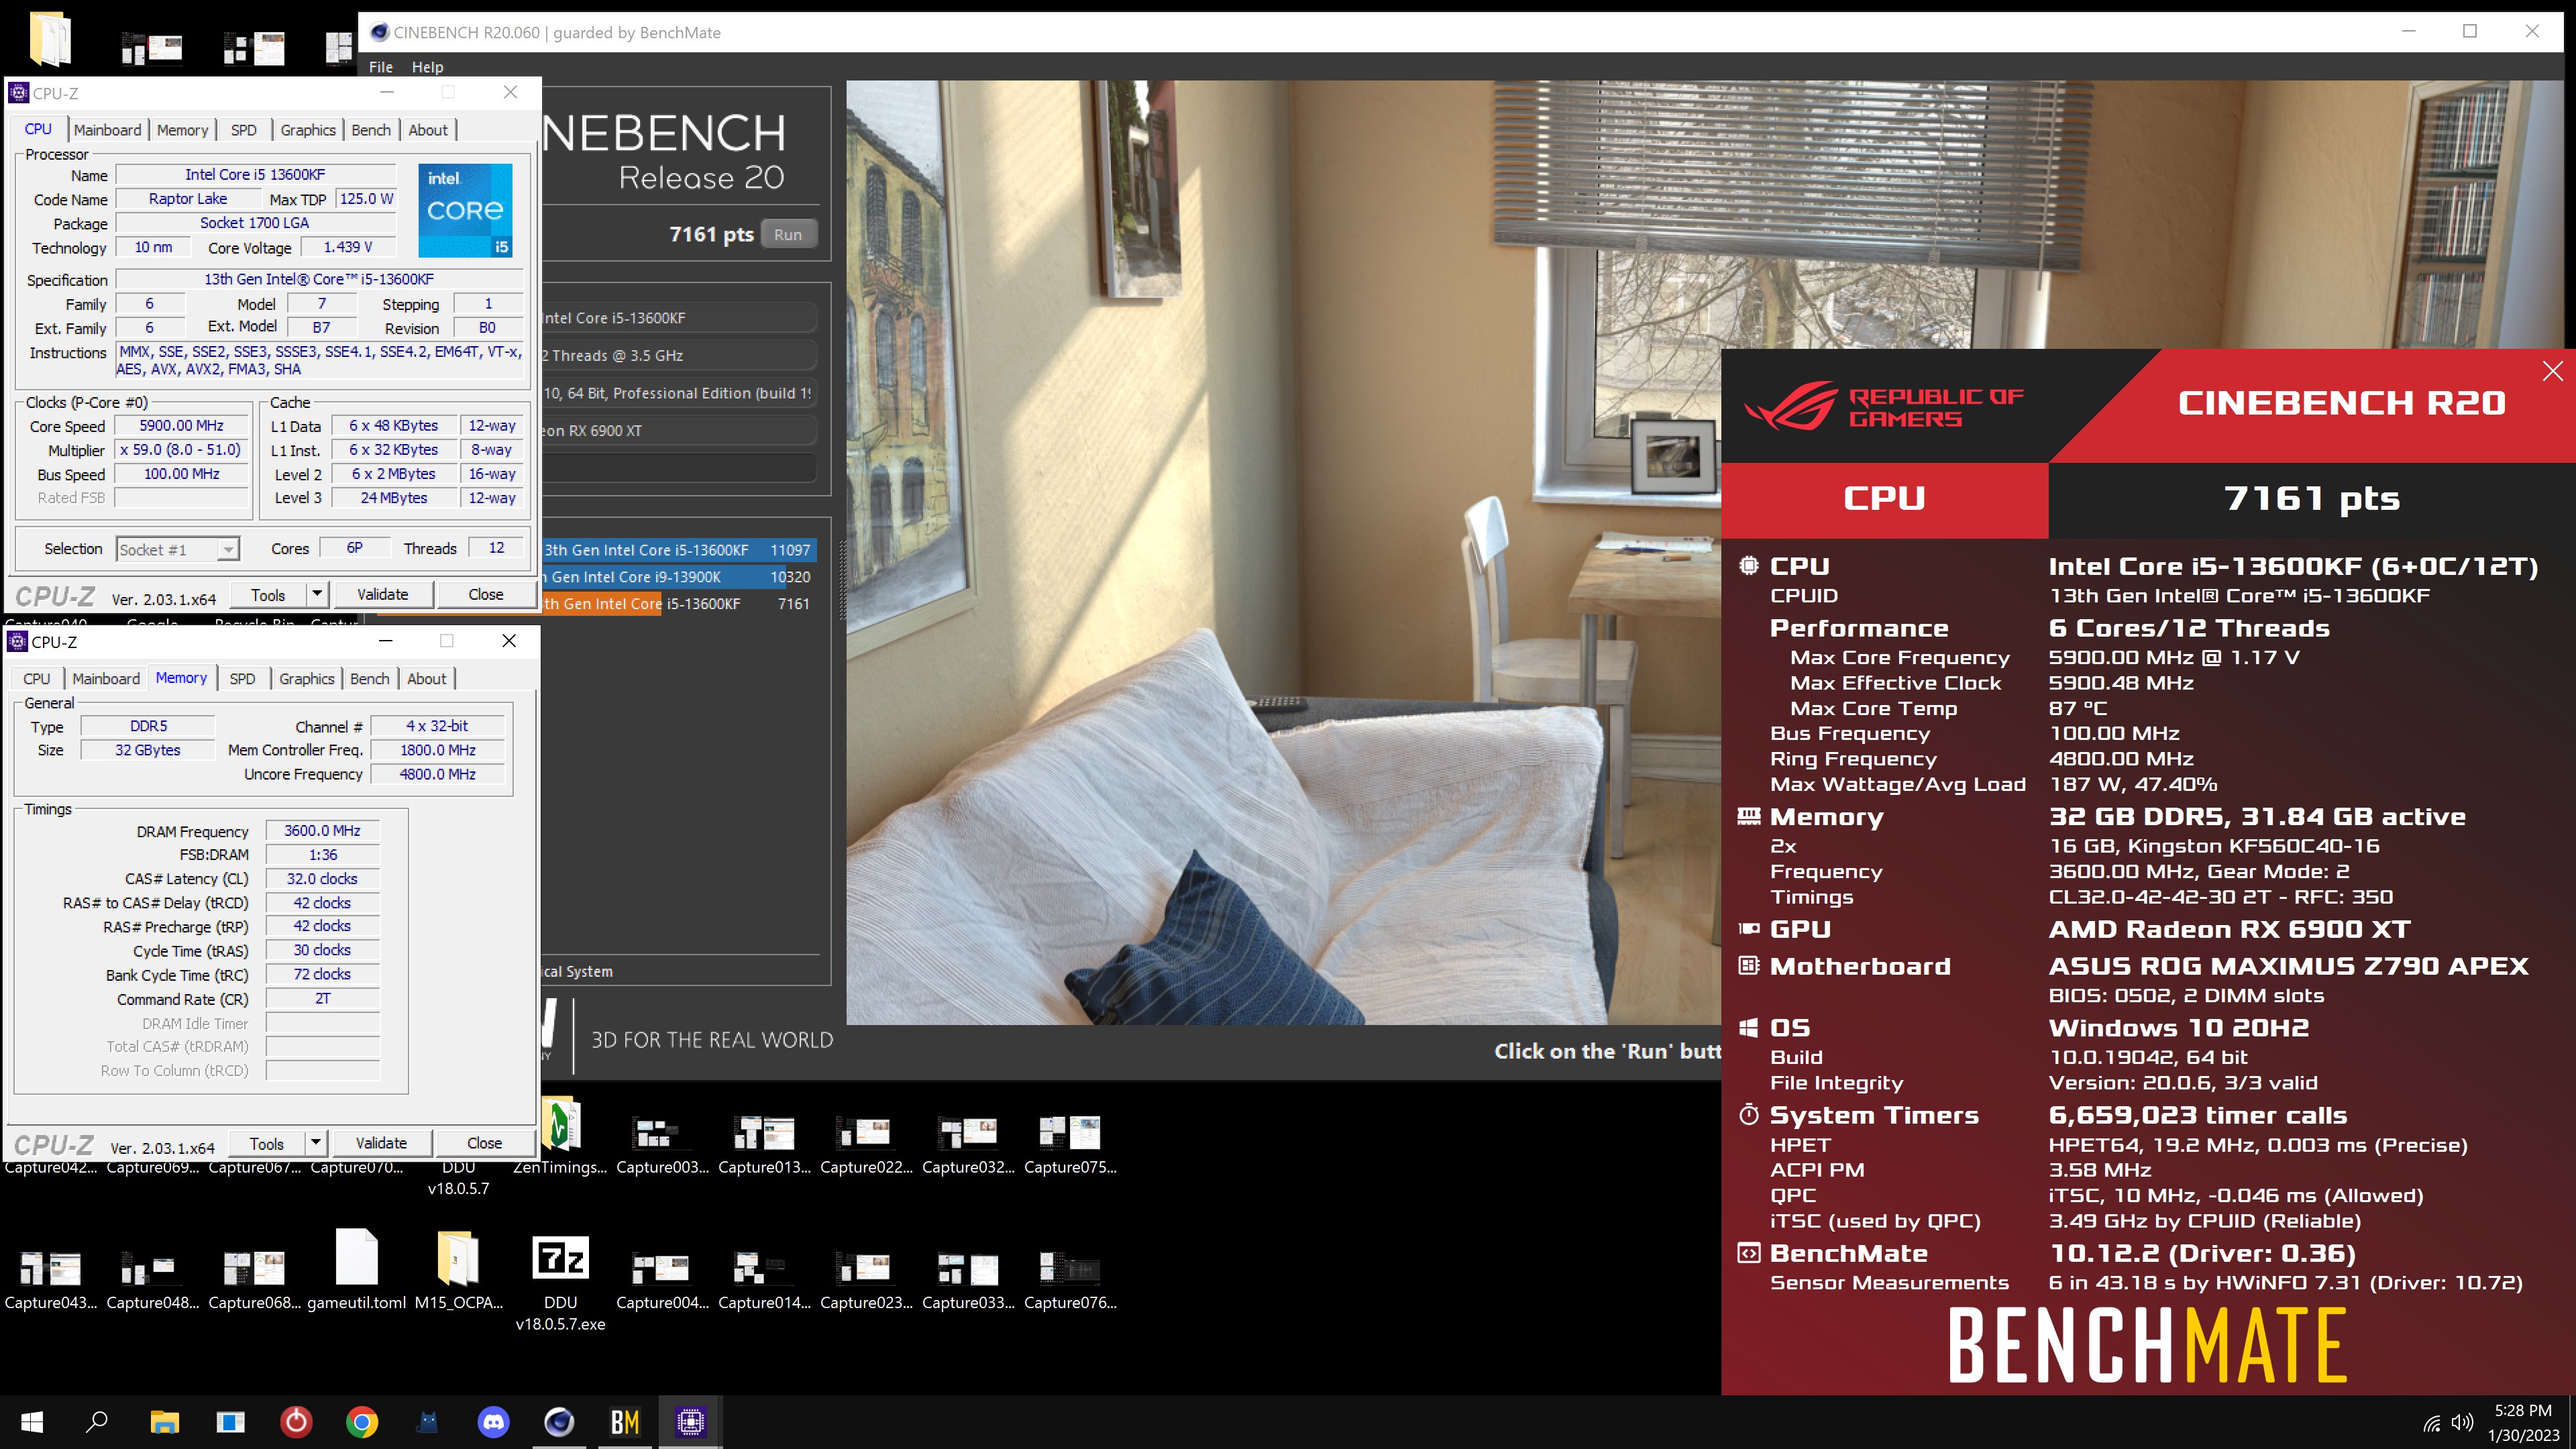2576x1449 pixels.
Task: Open Mainboard tab in bottom CPU-Z
Action: (x=106, y=678)
